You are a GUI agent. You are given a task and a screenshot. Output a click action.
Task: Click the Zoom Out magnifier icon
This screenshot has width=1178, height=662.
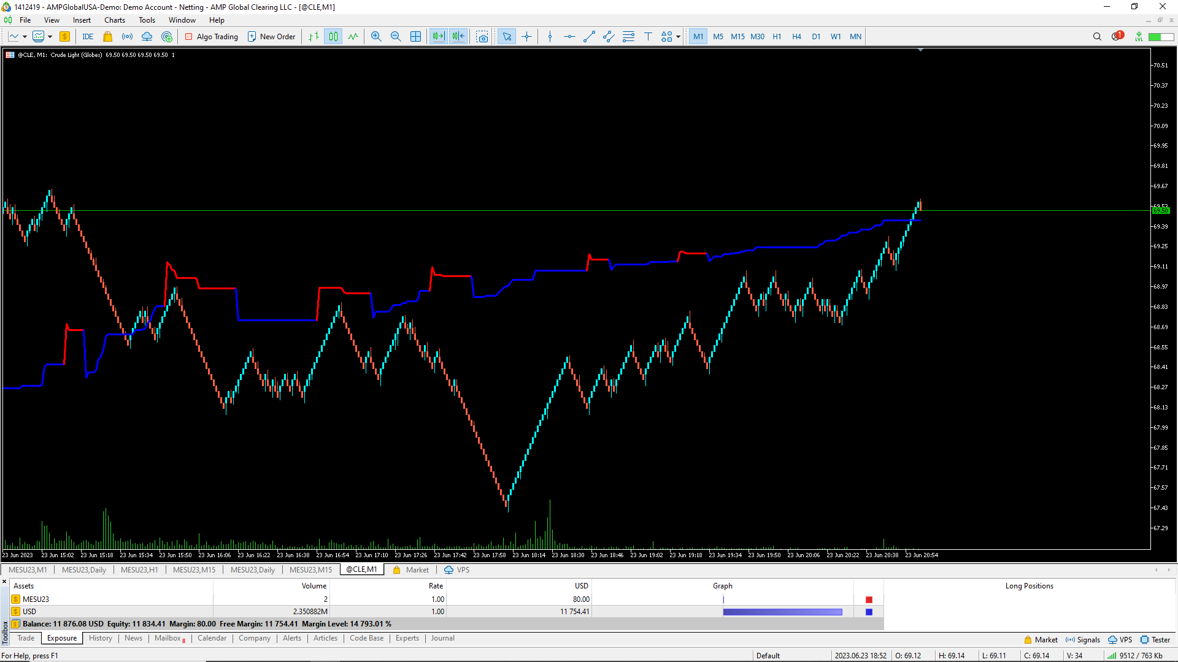pos(396,37)
